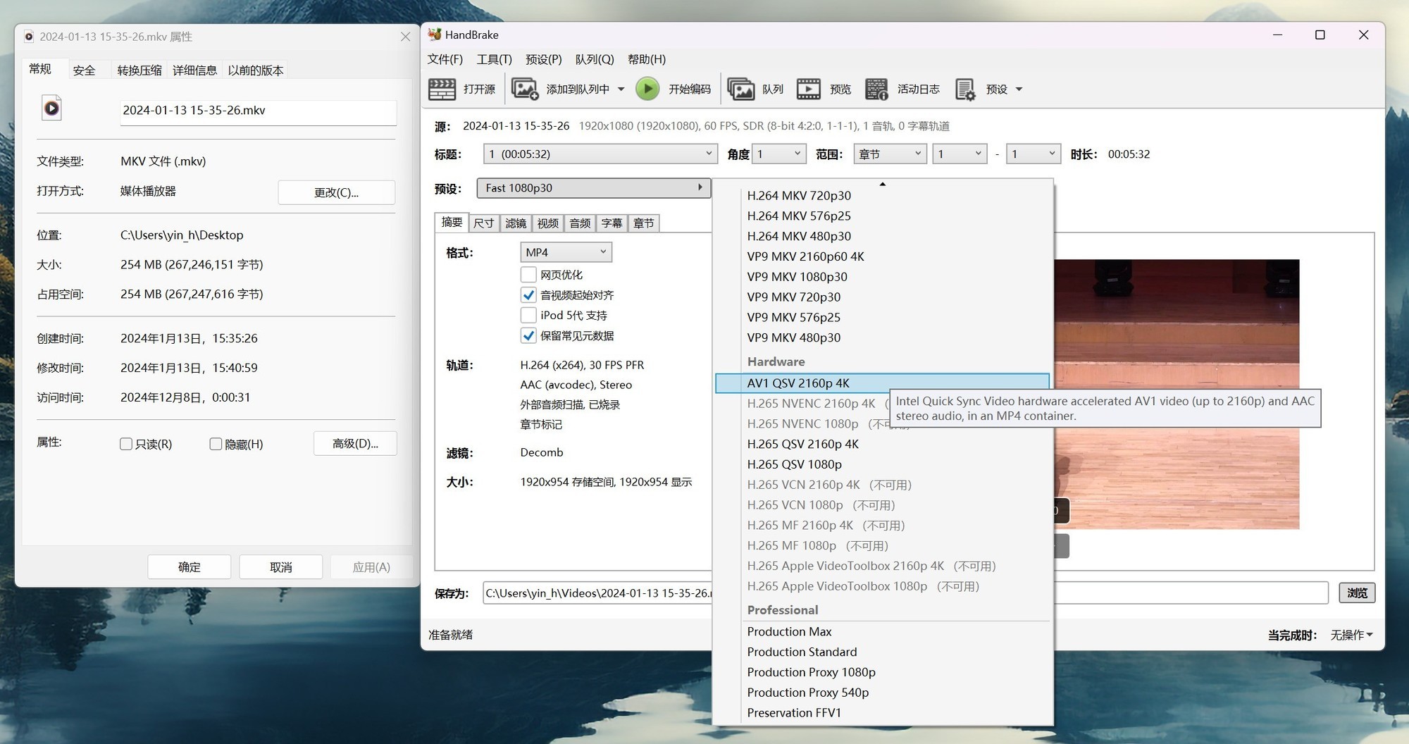
Task: Open the Queue icon in HandBrake toolbar
Action: click(x=740, y=89)
